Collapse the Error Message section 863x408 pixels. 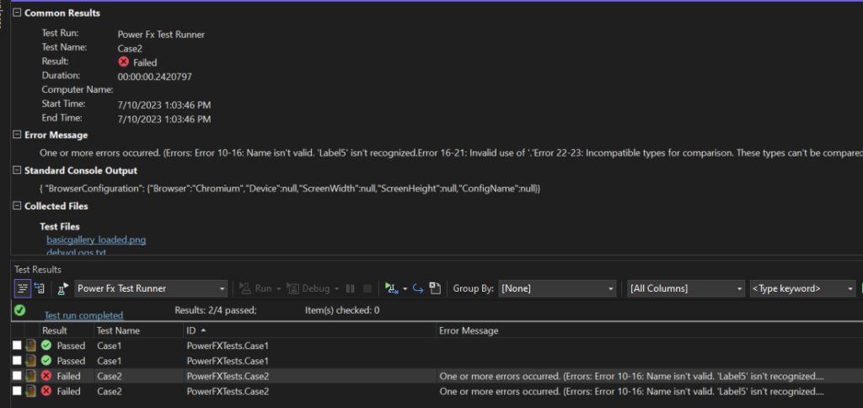click(x=17, y=134)
